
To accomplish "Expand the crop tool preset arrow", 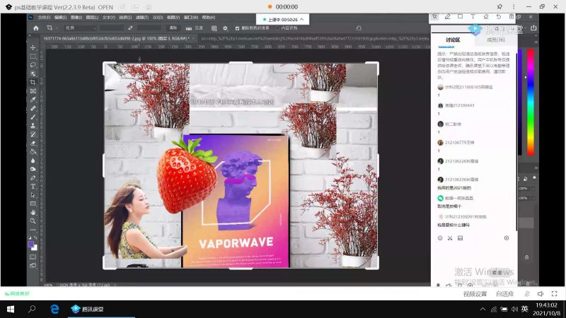I will click(57, 28).
